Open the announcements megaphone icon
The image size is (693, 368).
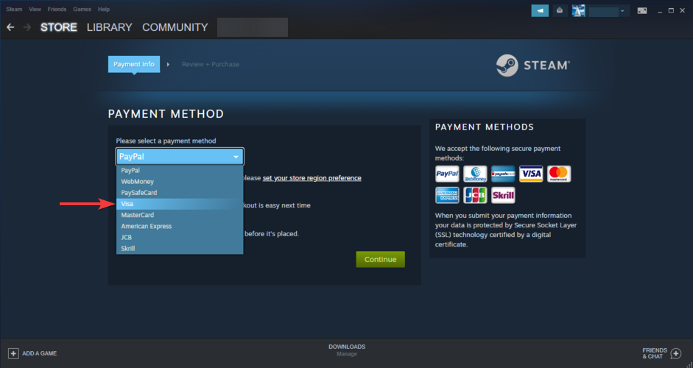pyautogui.click(x=540, y=10)
